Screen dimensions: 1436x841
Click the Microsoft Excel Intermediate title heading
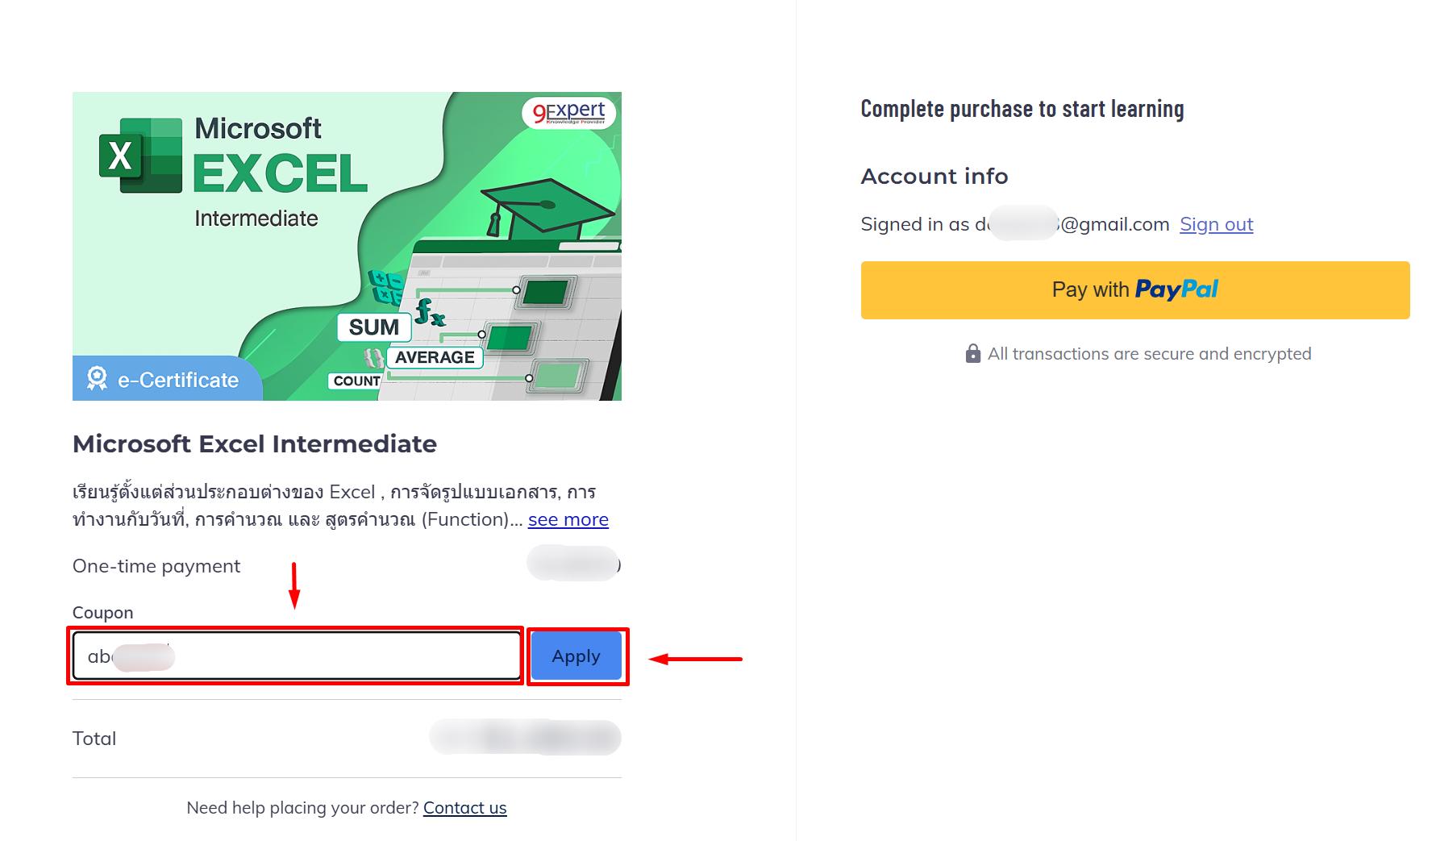point(255,444)
